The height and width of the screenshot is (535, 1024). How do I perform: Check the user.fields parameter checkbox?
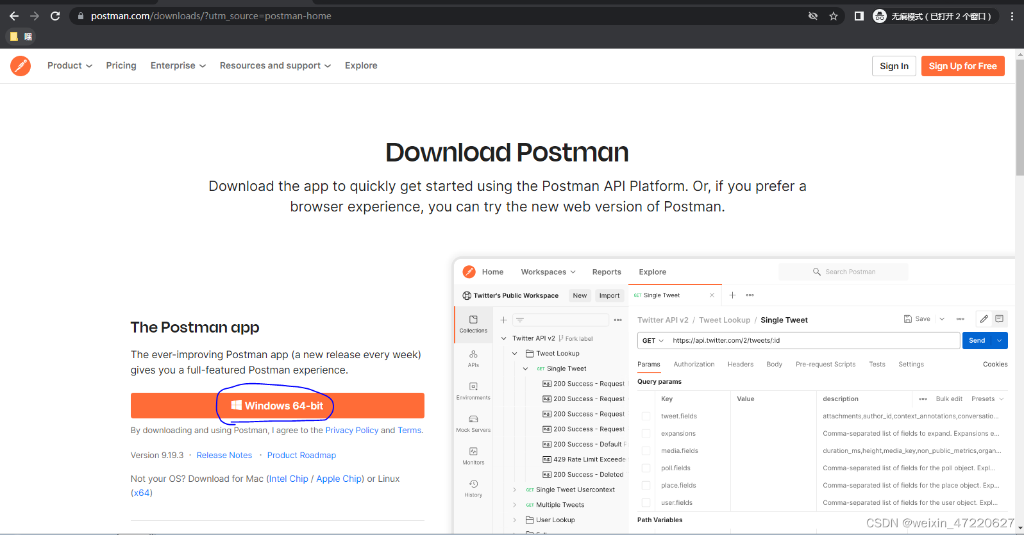click(x=646, y=503)
